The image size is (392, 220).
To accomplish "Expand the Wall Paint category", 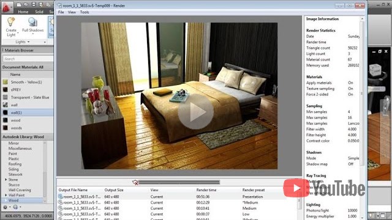I will (6, 195).
